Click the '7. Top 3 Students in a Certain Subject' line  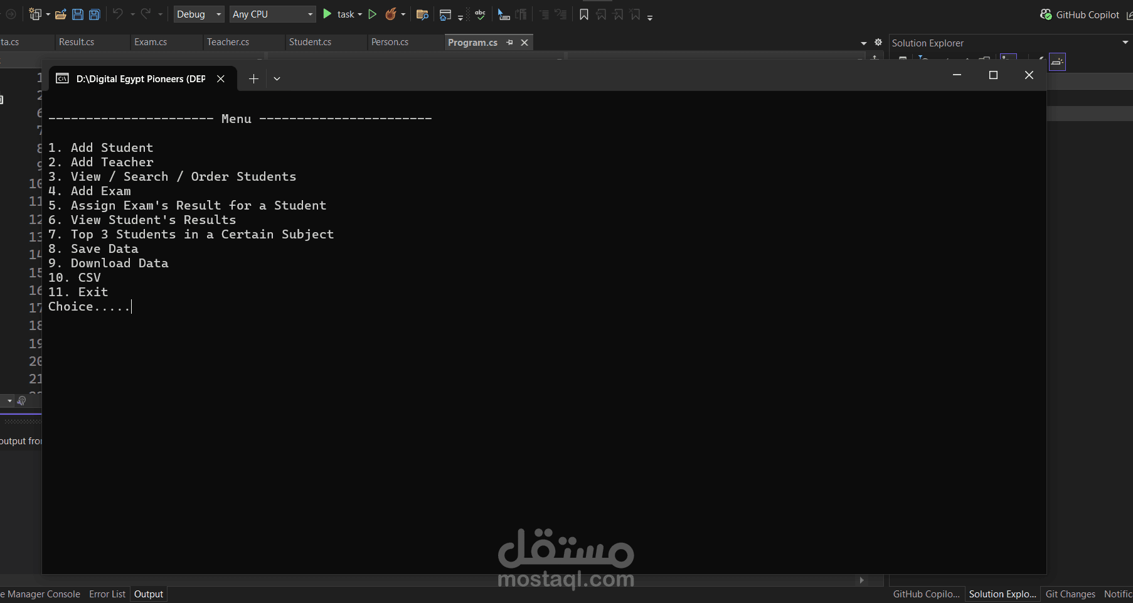(x=191, y=234)
